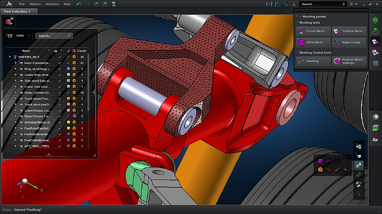
Task: Click the redo arrow in the toolbar
Action: 87,4
